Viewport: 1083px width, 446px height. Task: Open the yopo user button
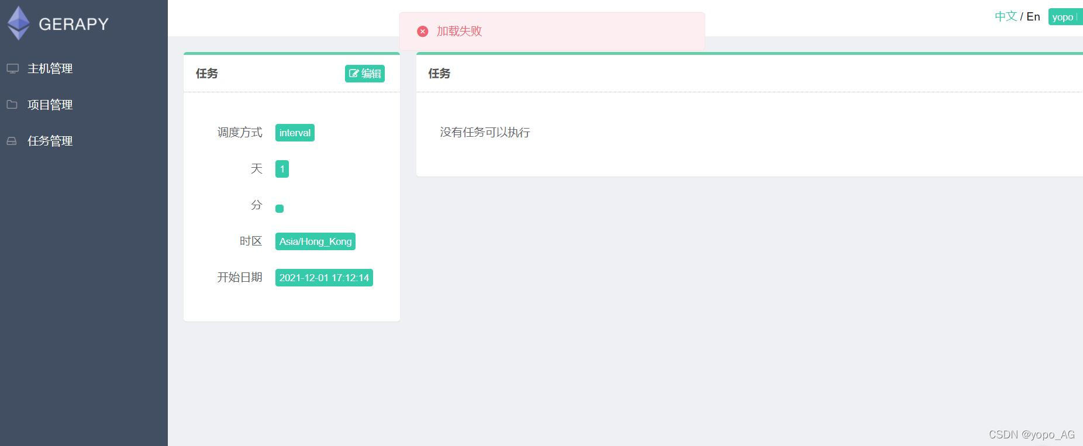1063,17
